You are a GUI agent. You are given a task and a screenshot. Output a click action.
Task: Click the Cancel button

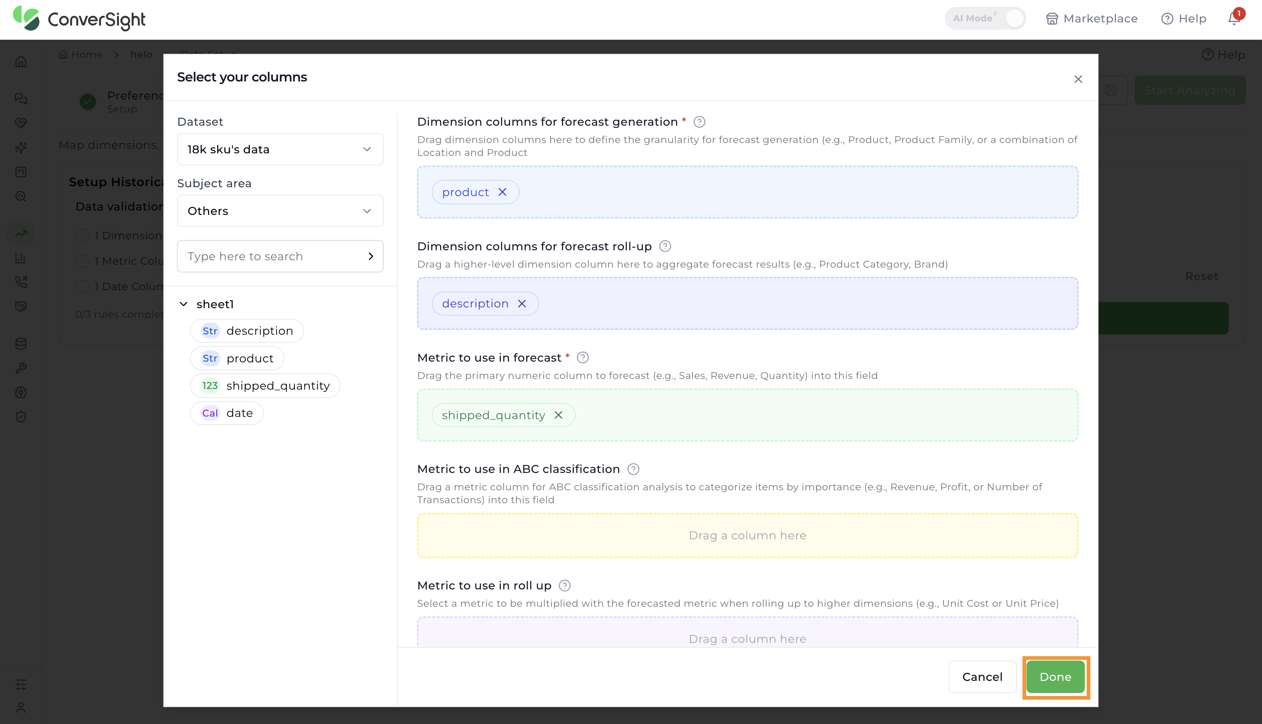982,676
